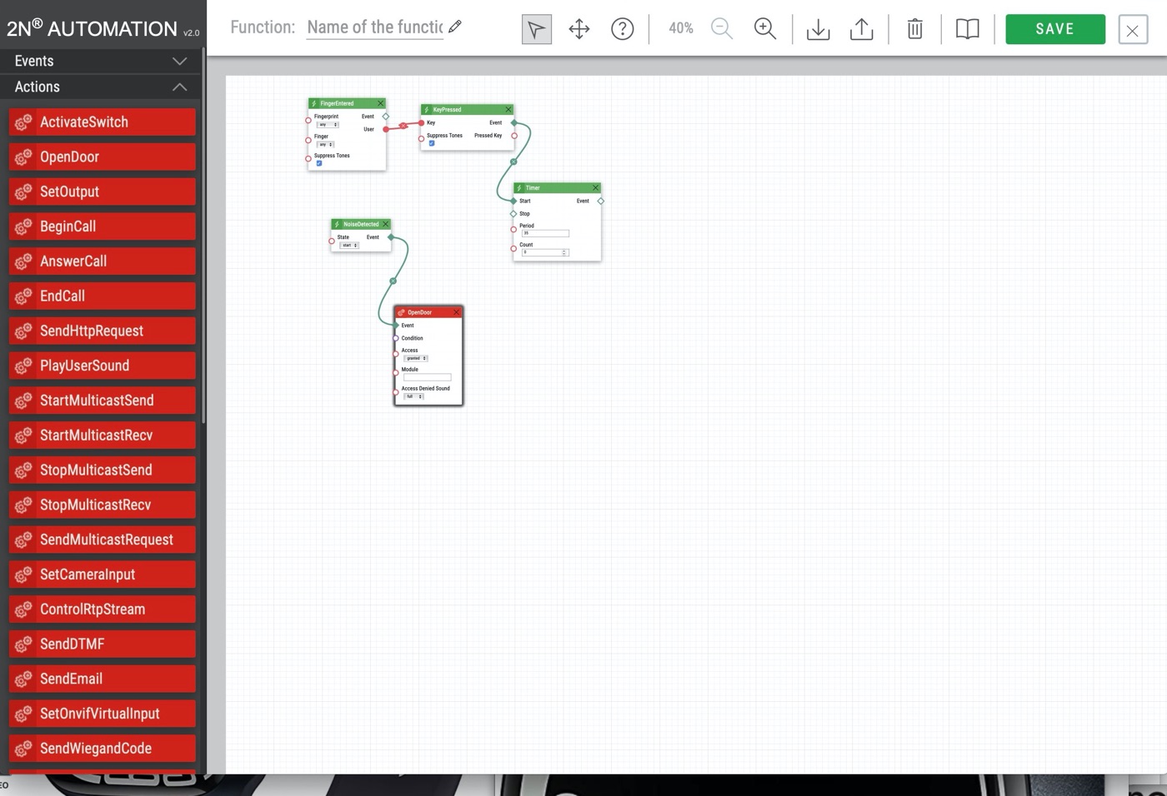Screen dimensions: 1167x796
Task: Click the OpenDoor Module input field
Action: pos(428,377)
